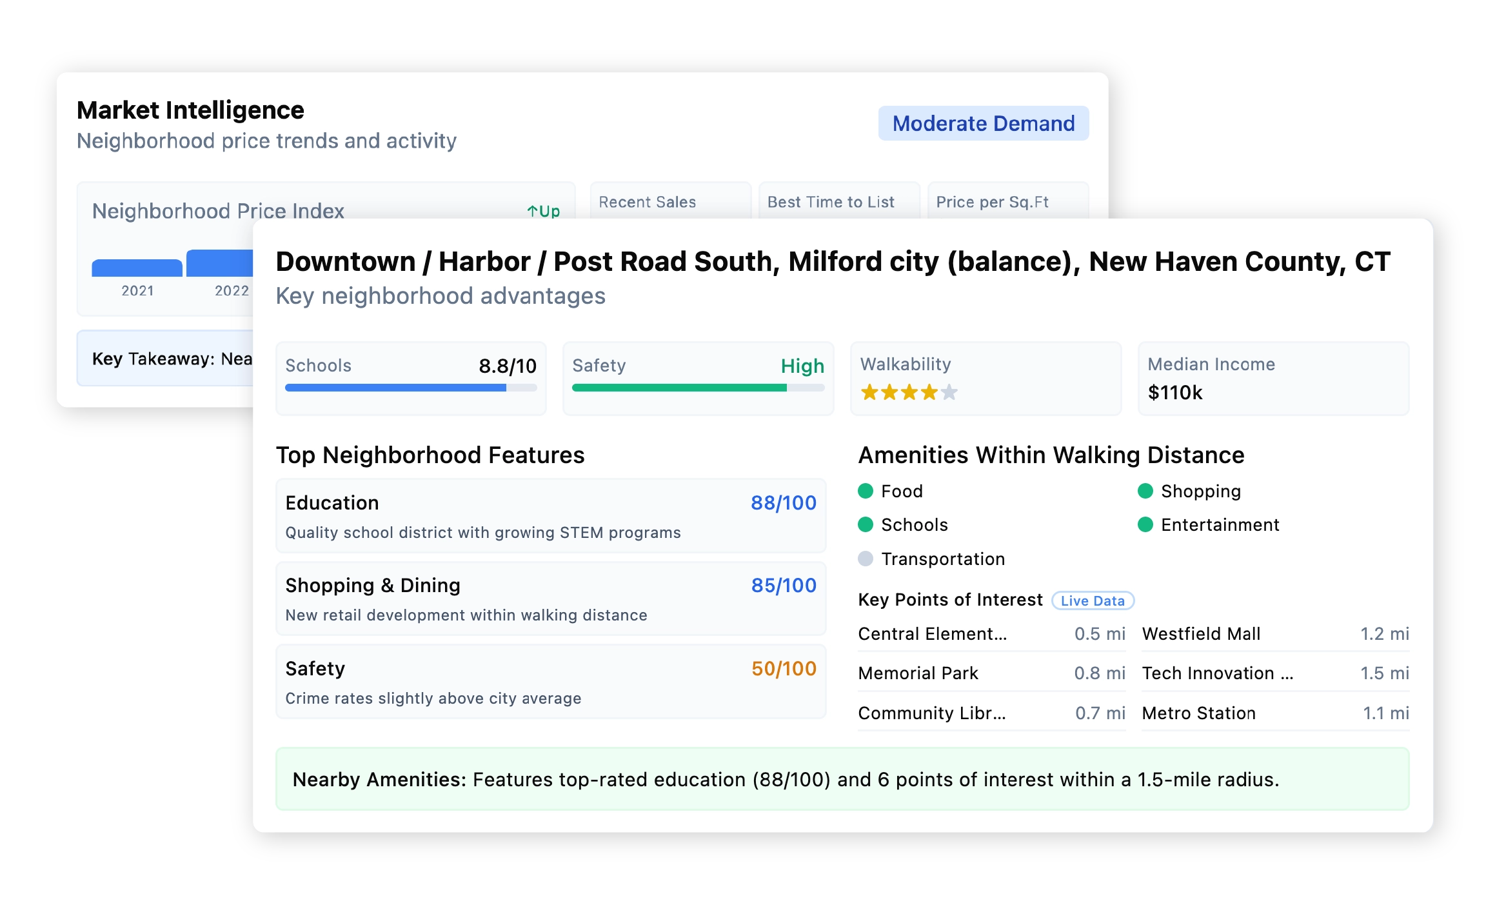Click the green Food amenity indicator dot
Screen dimensions: 1486x903
[x=867, y=491]
